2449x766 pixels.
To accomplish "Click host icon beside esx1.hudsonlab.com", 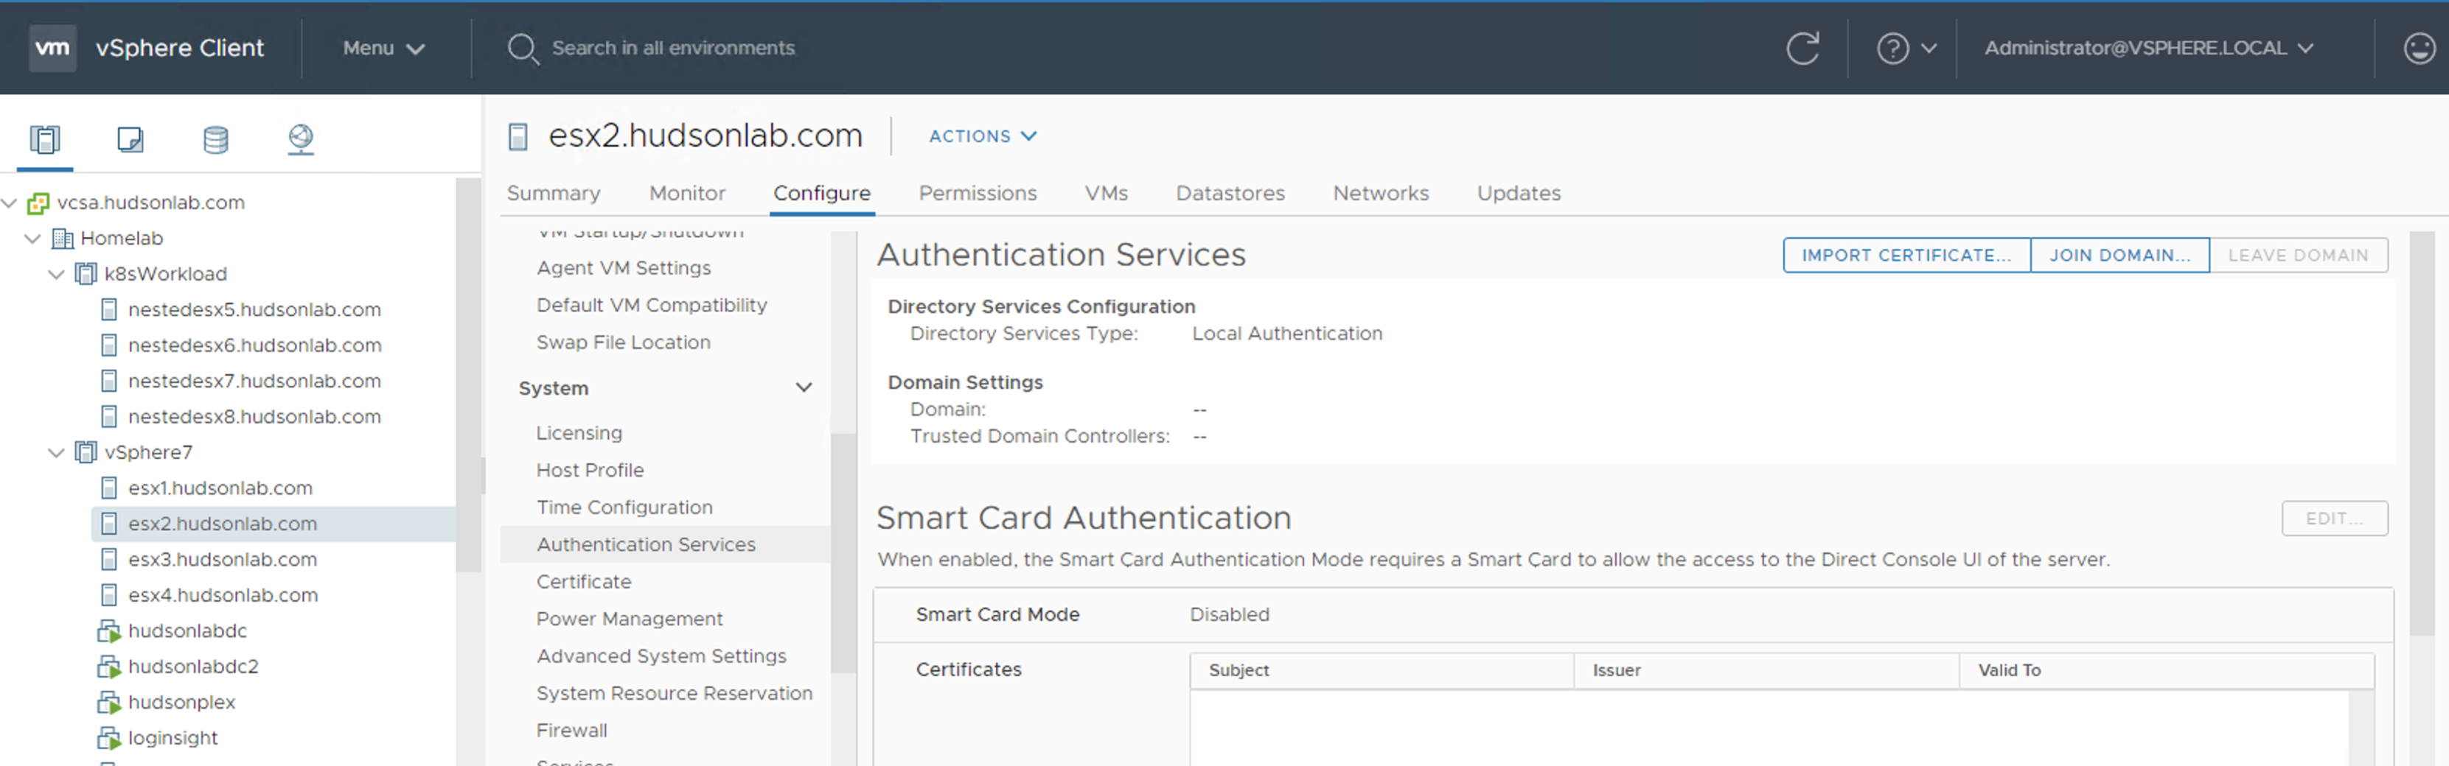I will click(x=109, y=488).
